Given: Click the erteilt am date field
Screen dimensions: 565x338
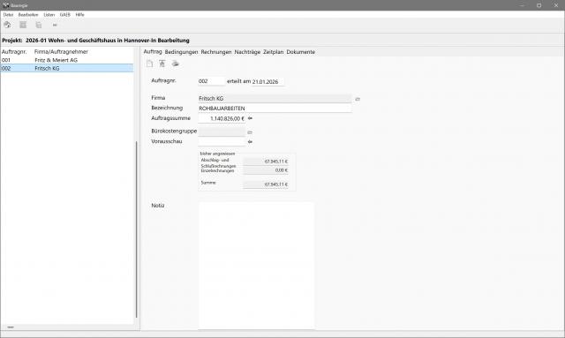Looking at the screenshot, I should click(x=267, y=82).
